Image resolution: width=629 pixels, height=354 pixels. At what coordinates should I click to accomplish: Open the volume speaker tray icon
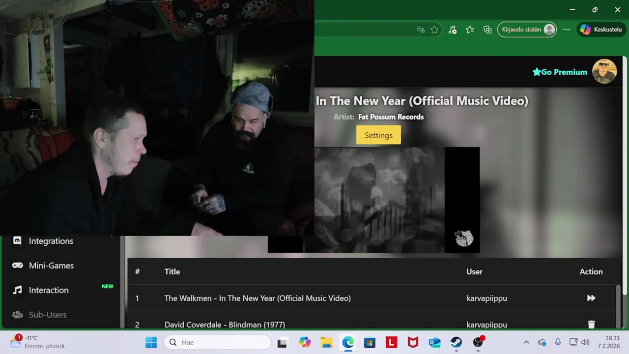585,342
